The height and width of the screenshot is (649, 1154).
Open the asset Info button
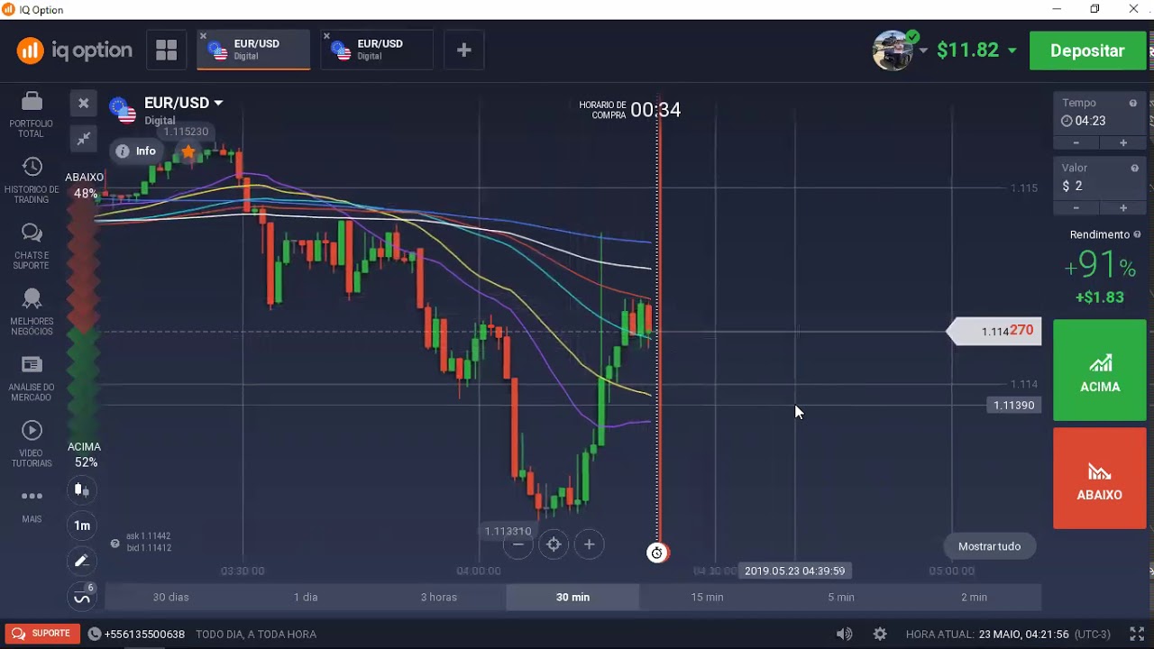136,151
